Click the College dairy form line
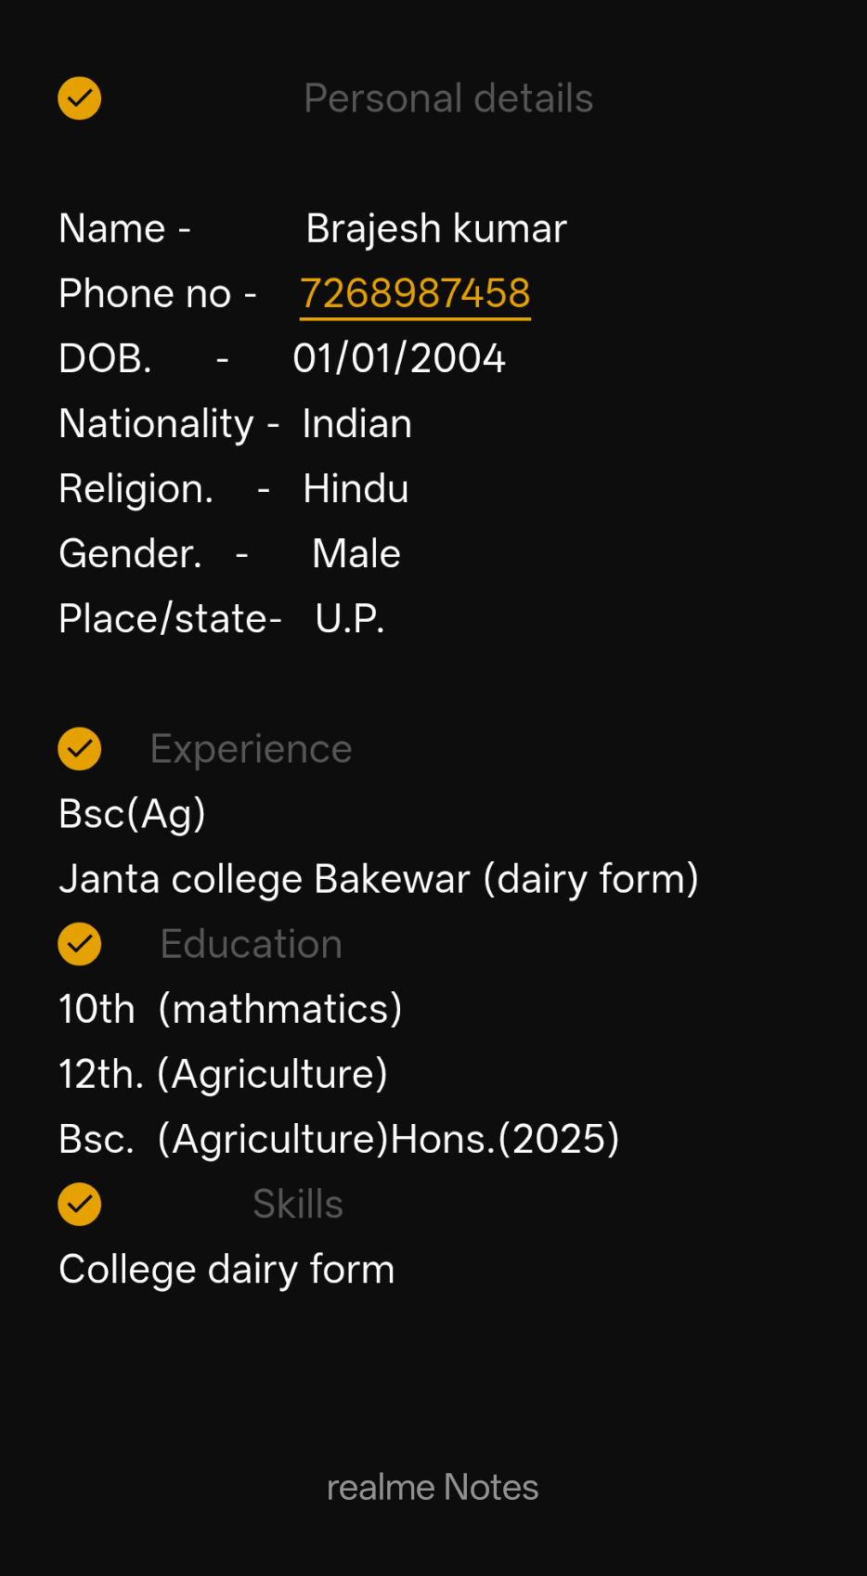This screenshot has width=867, height=1576. pos(226,1269)
